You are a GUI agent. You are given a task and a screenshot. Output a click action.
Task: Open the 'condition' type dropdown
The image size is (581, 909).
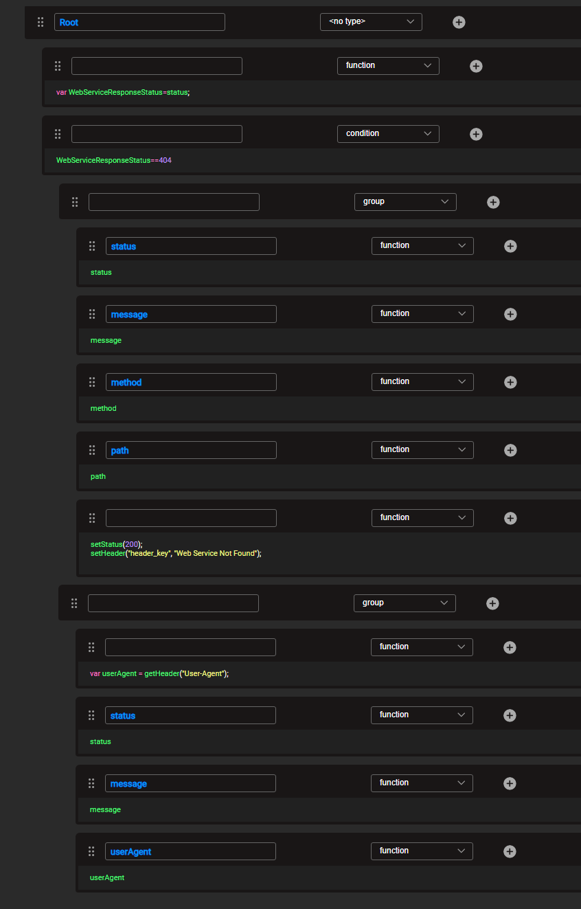pyautogui.click(x=388, y=133)
